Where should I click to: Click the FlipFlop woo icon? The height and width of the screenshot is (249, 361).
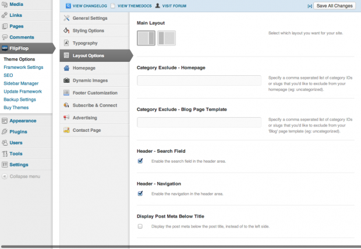point(5,48)
